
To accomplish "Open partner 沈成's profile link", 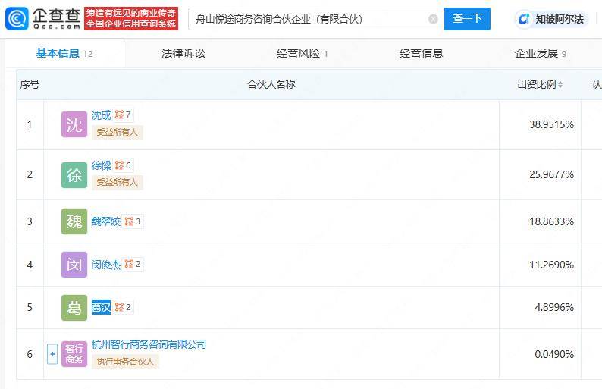I will (101, 115).
